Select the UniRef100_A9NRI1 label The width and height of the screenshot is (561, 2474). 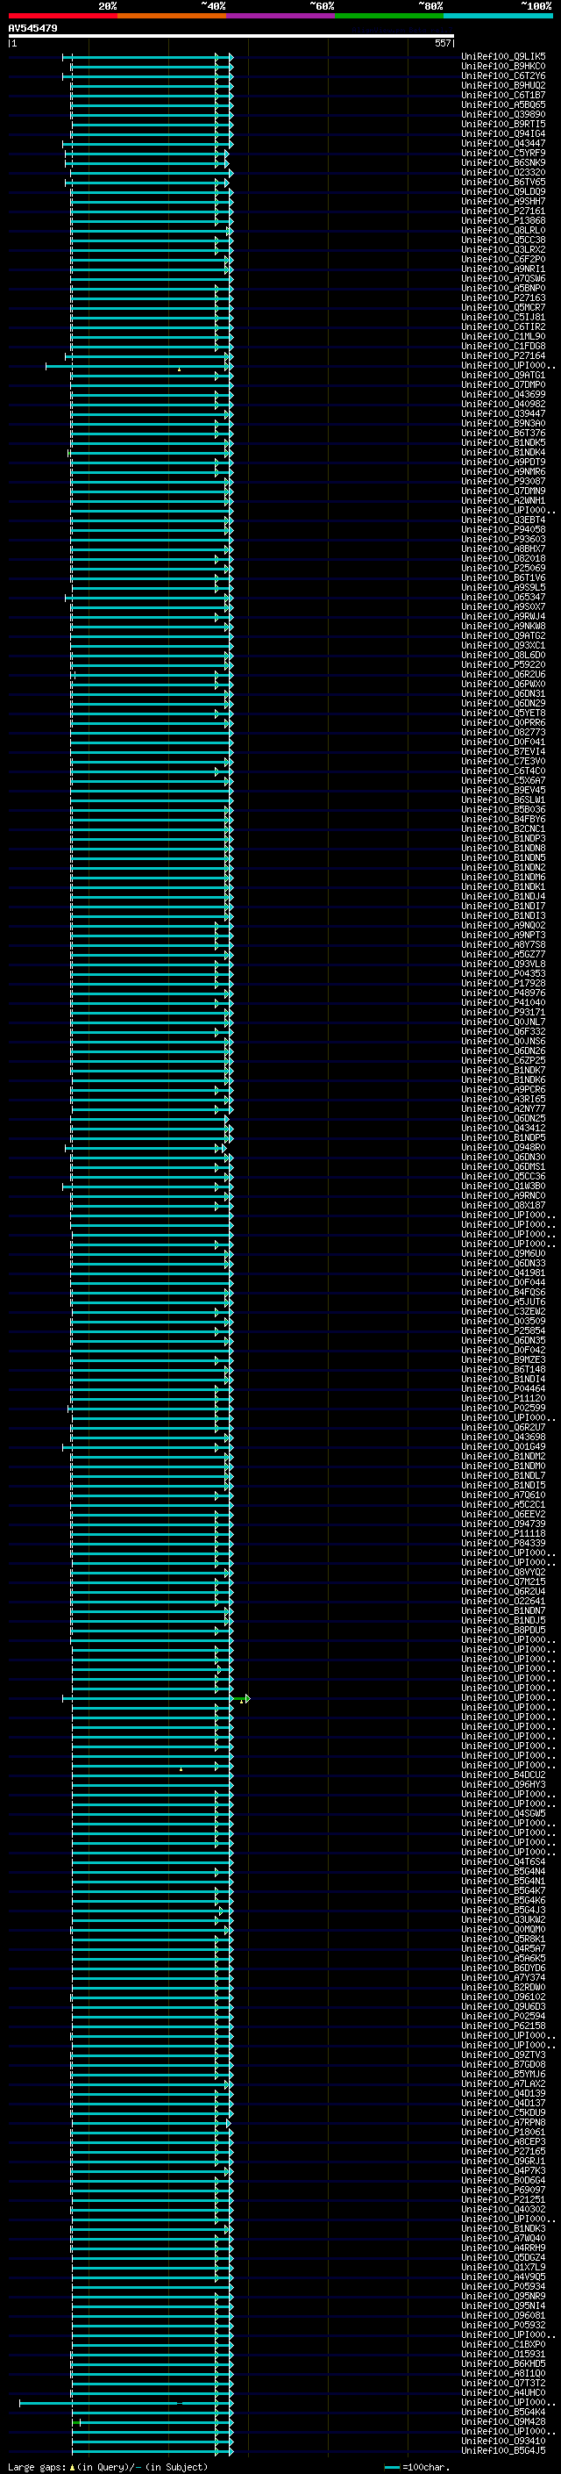[503, 269]
